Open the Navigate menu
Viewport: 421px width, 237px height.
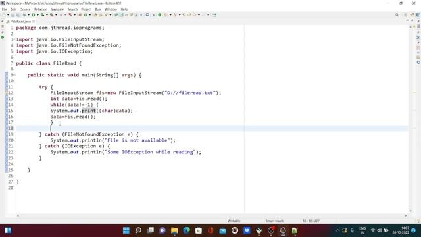click(57, 9)
